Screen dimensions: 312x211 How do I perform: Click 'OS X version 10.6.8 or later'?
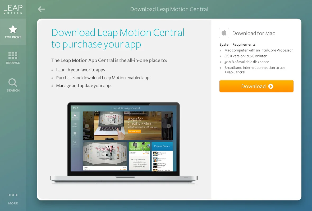(245, 56)
